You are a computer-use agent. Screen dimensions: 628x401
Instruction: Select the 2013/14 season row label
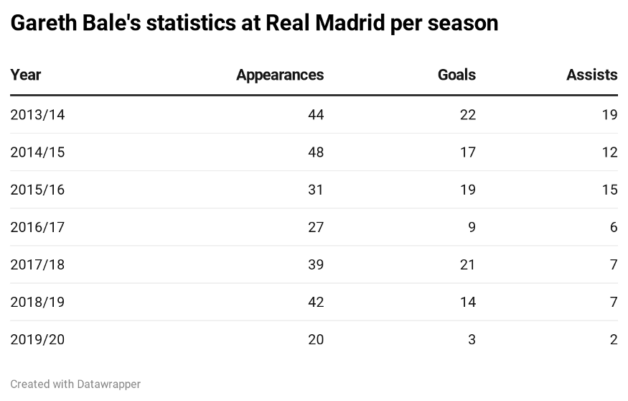point(37,115)
